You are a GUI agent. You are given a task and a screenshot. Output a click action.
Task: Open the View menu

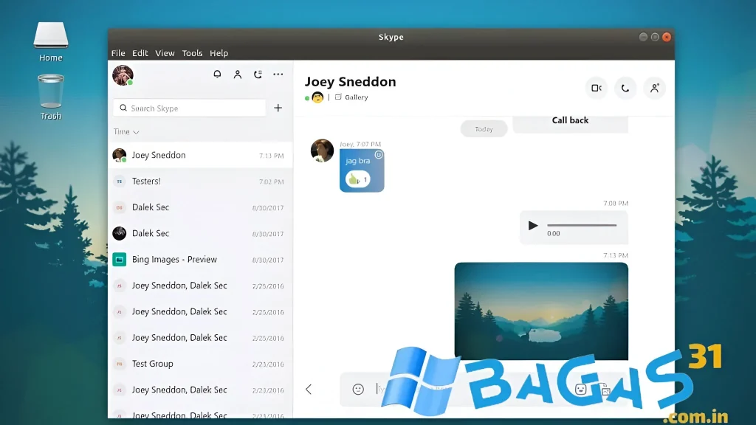[165, 53]
